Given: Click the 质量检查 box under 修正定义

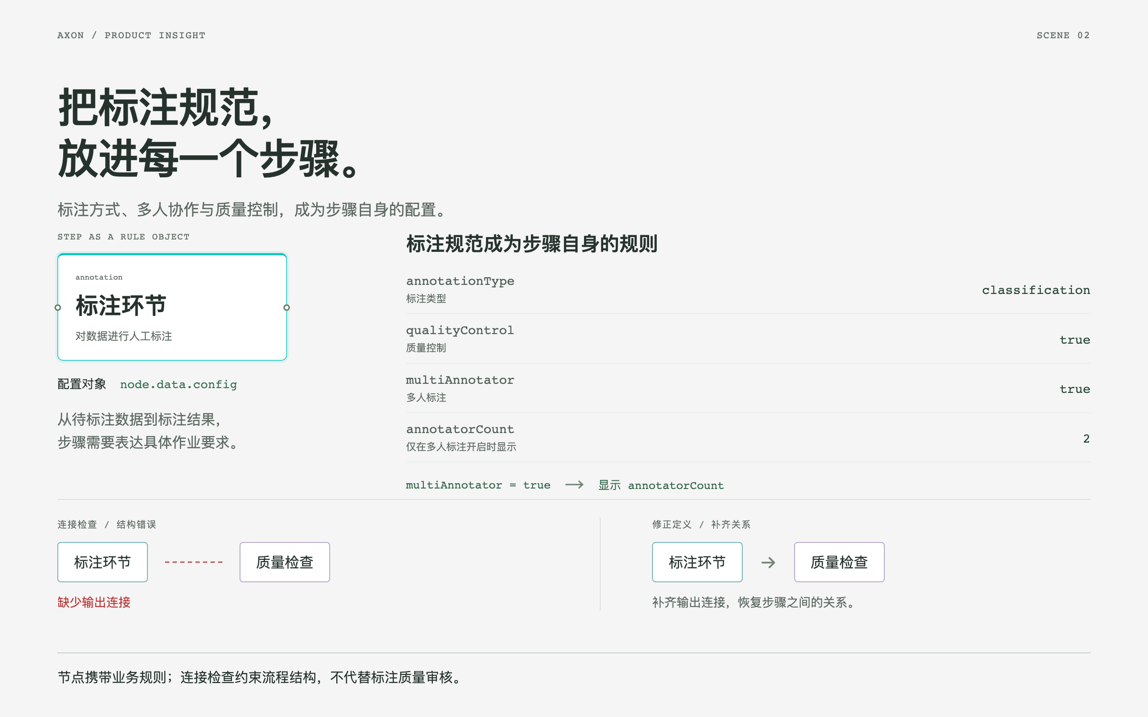Looking at the screenshot, I should coord(839,562).
